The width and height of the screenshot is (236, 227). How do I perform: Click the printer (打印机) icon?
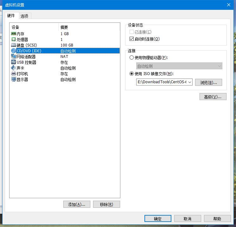tap(14, 73)
